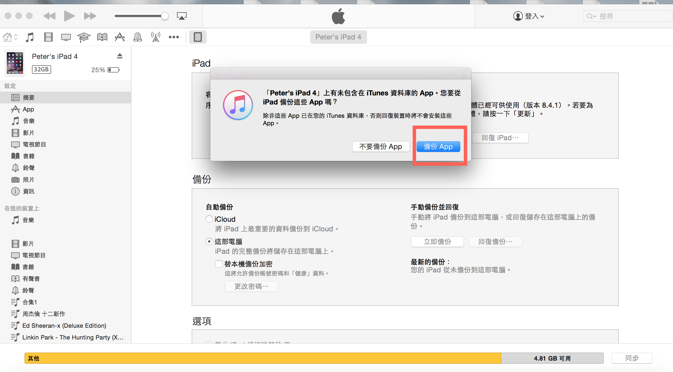673x372 pixels.
Task: Show more media types with ellipsis button
Action: [174, 37]
